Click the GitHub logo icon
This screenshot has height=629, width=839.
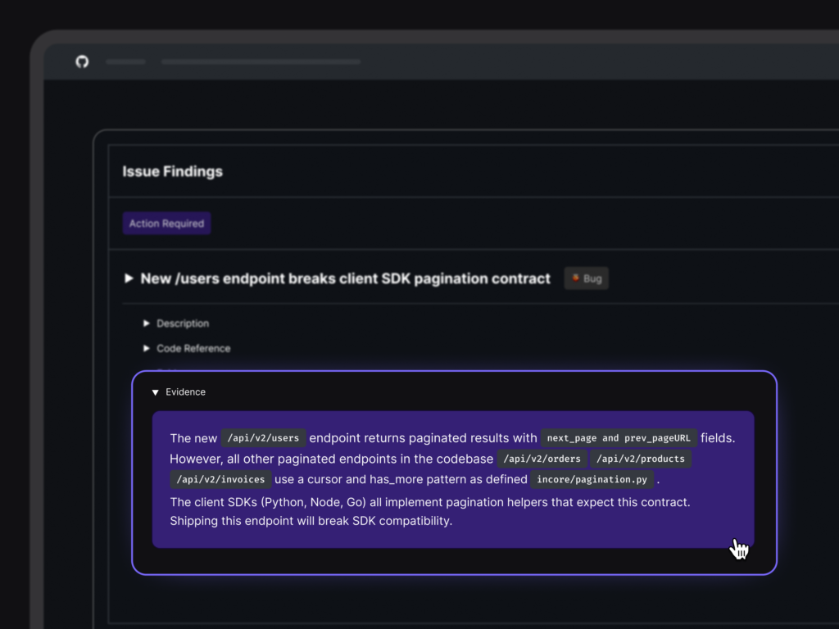point(82,61)
